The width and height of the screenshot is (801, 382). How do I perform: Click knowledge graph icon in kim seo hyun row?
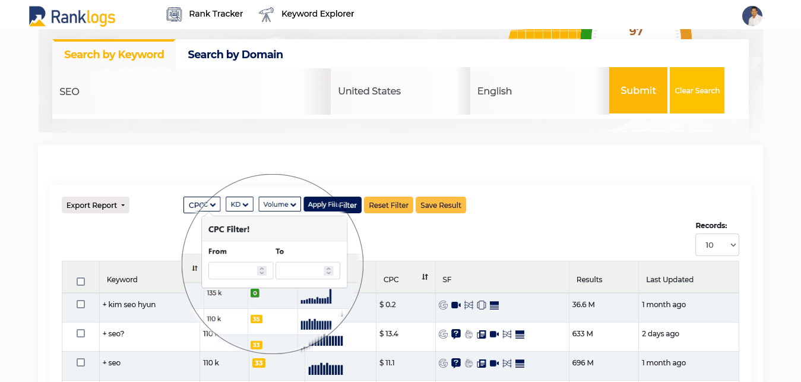point(468,305)
